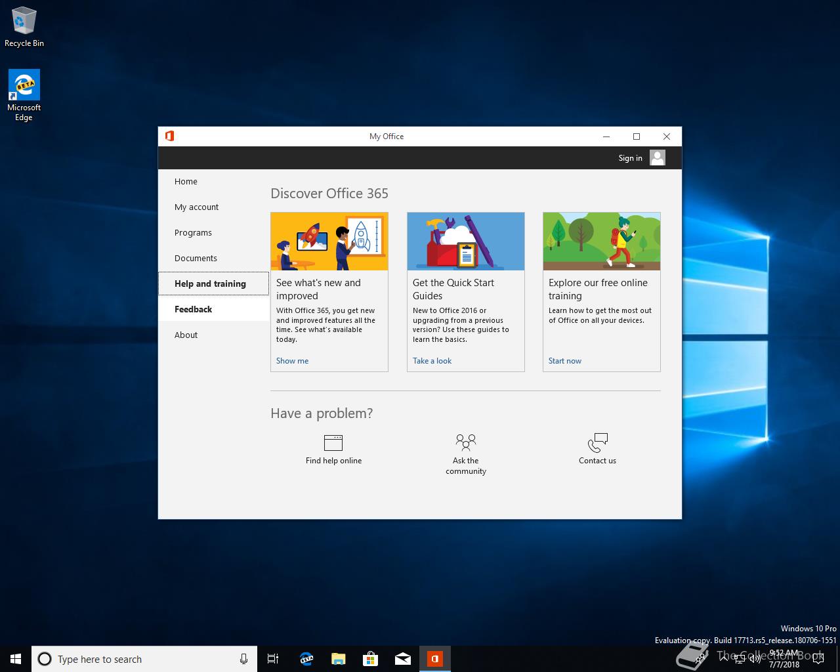This screenshot has height=672, width=840.
Task: Open Task View from the taskbar
Action: point(273,659)
